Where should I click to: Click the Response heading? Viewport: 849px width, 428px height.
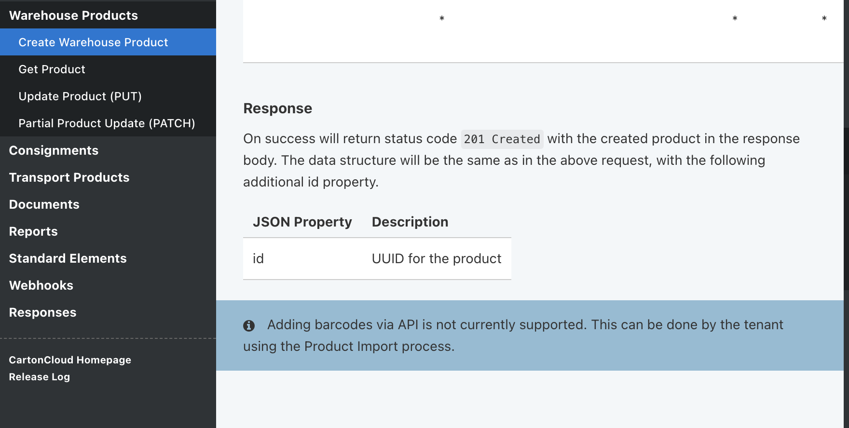(x=277, y=108)
